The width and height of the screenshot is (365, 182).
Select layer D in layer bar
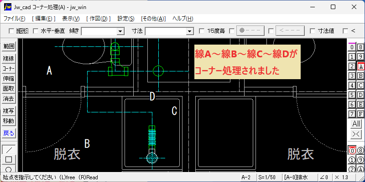click(360, 95)
